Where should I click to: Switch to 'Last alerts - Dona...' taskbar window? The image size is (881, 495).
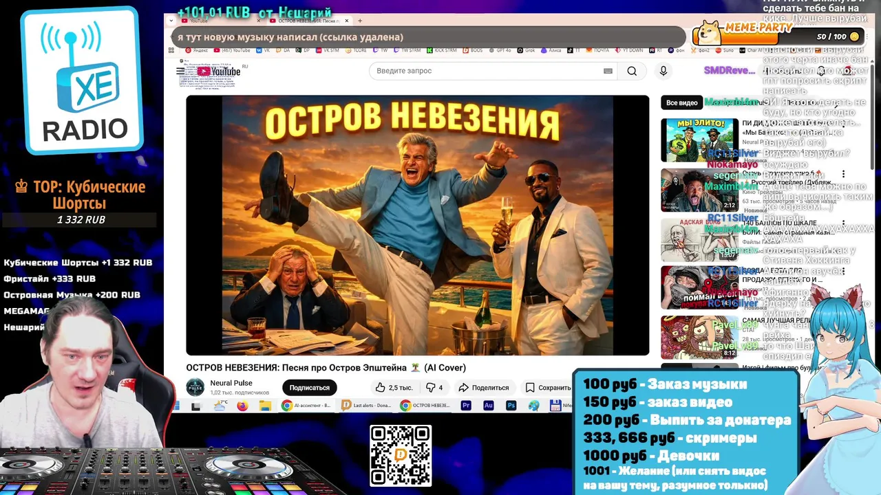[365, 406]
